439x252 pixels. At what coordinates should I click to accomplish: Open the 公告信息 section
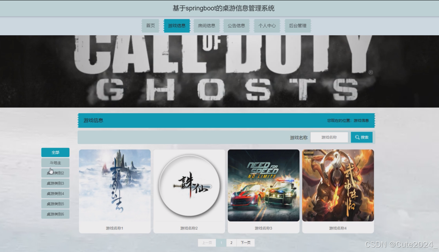click(237, 25)
